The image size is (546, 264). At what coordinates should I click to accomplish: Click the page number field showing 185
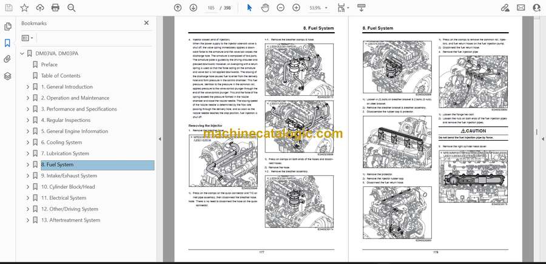[211, 8]
